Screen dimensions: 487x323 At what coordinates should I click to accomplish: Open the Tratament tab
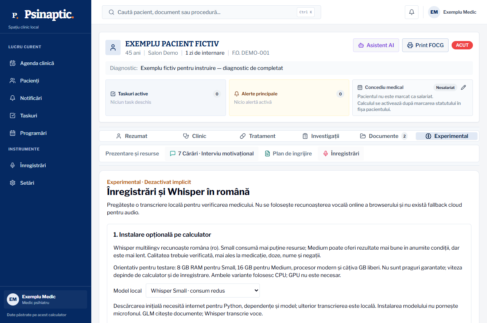click(258, 136)
